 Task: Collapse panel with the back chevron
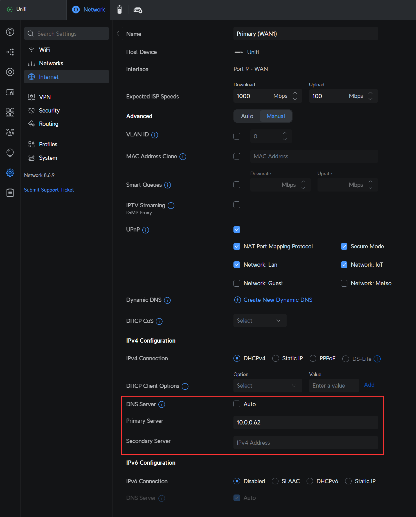point(118,34)
